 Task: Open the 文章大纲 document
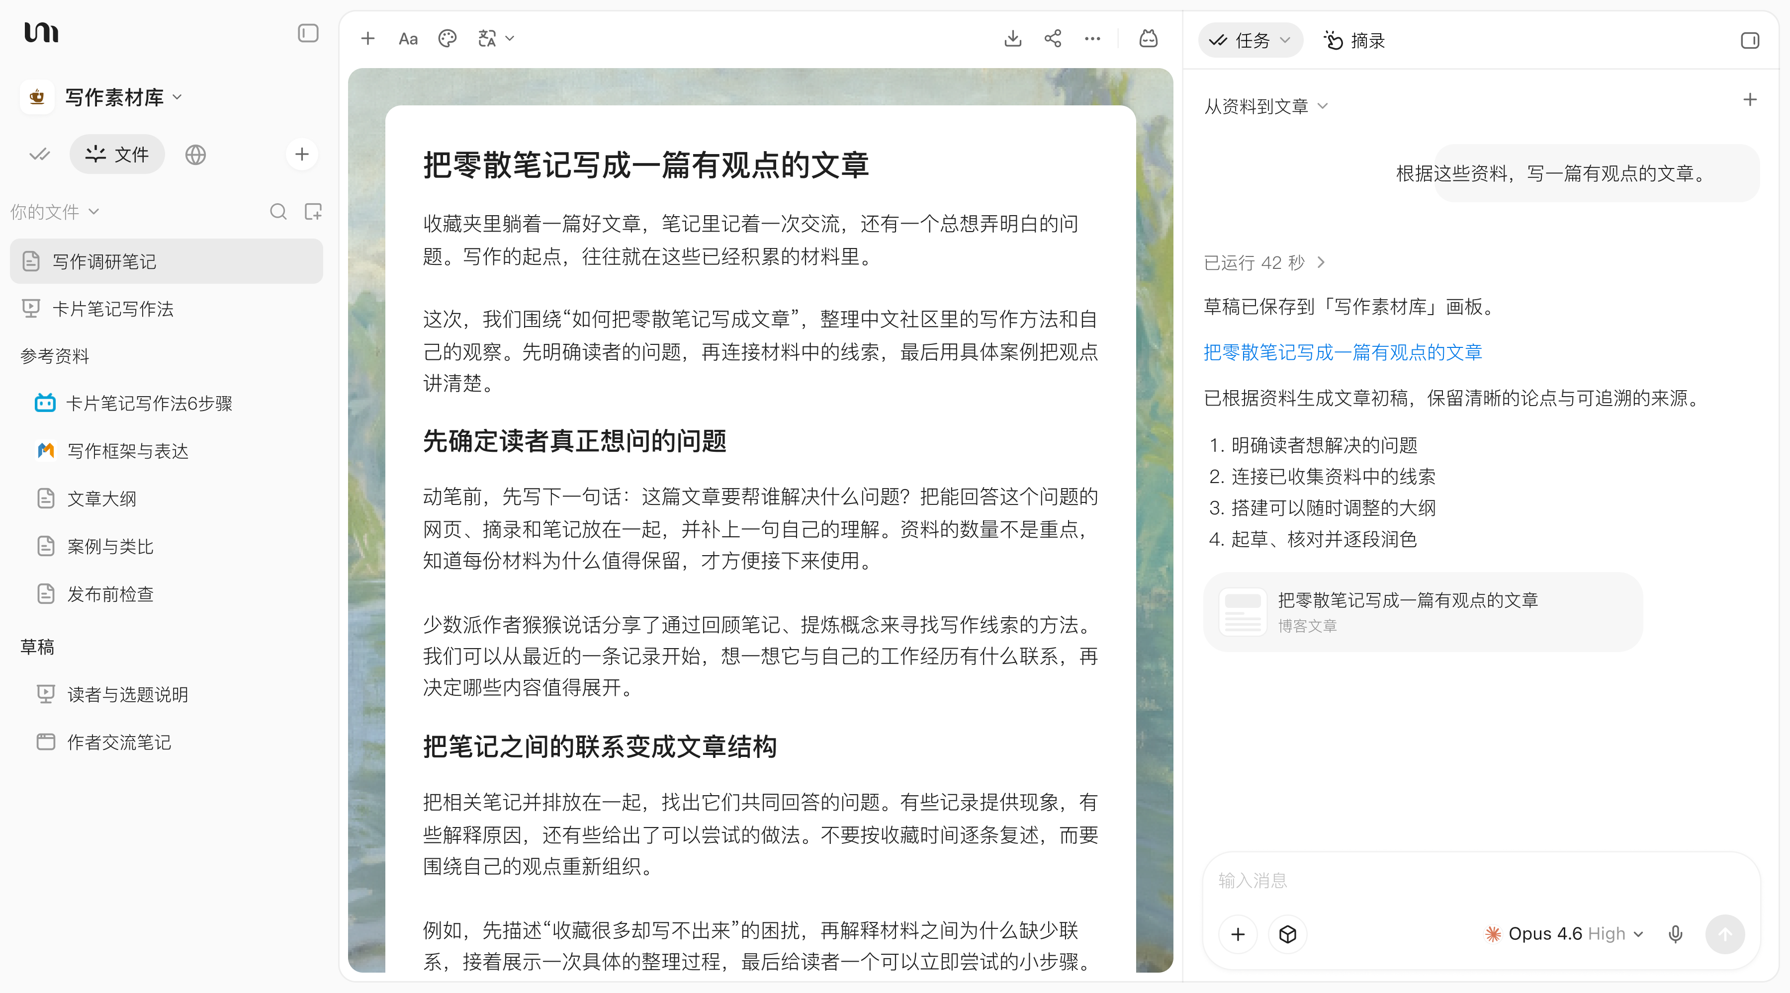(167, 498)
